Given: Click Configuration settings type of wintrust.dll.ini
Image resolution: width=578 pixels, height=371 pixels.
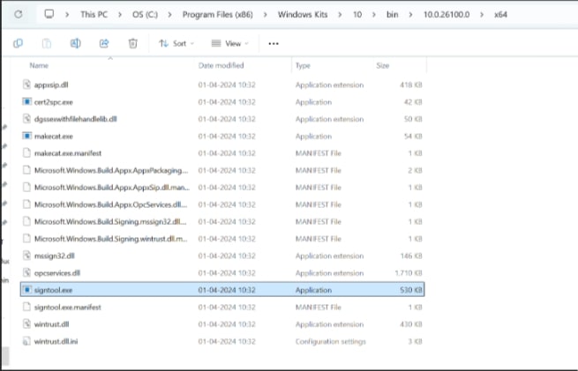Looking at the screenshot, I should click(331, 342).
